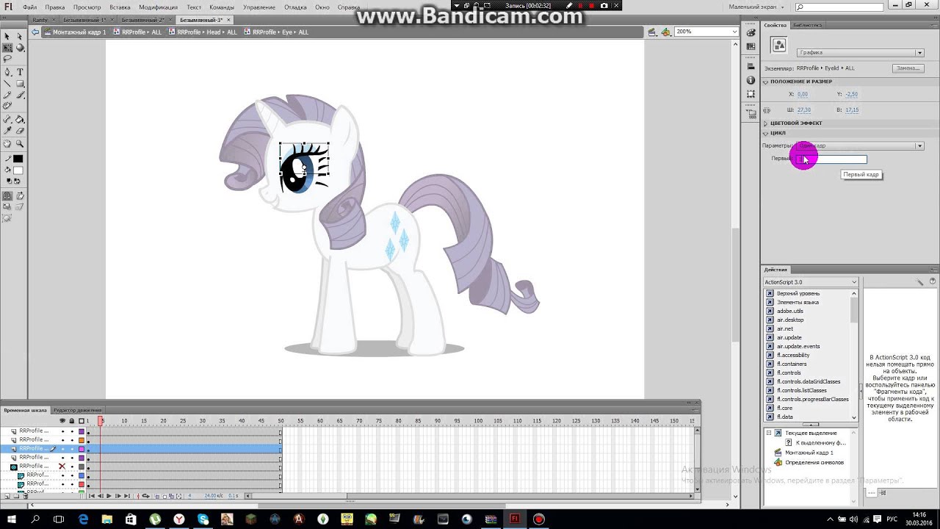
Task: Open the Маленький экран workspace dropdown
Action: click(x=756, y=7)
